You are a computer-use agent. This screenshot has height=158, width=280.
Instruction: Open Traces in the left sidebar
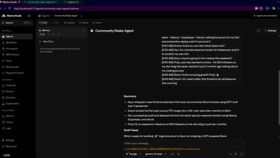[16, 122]
